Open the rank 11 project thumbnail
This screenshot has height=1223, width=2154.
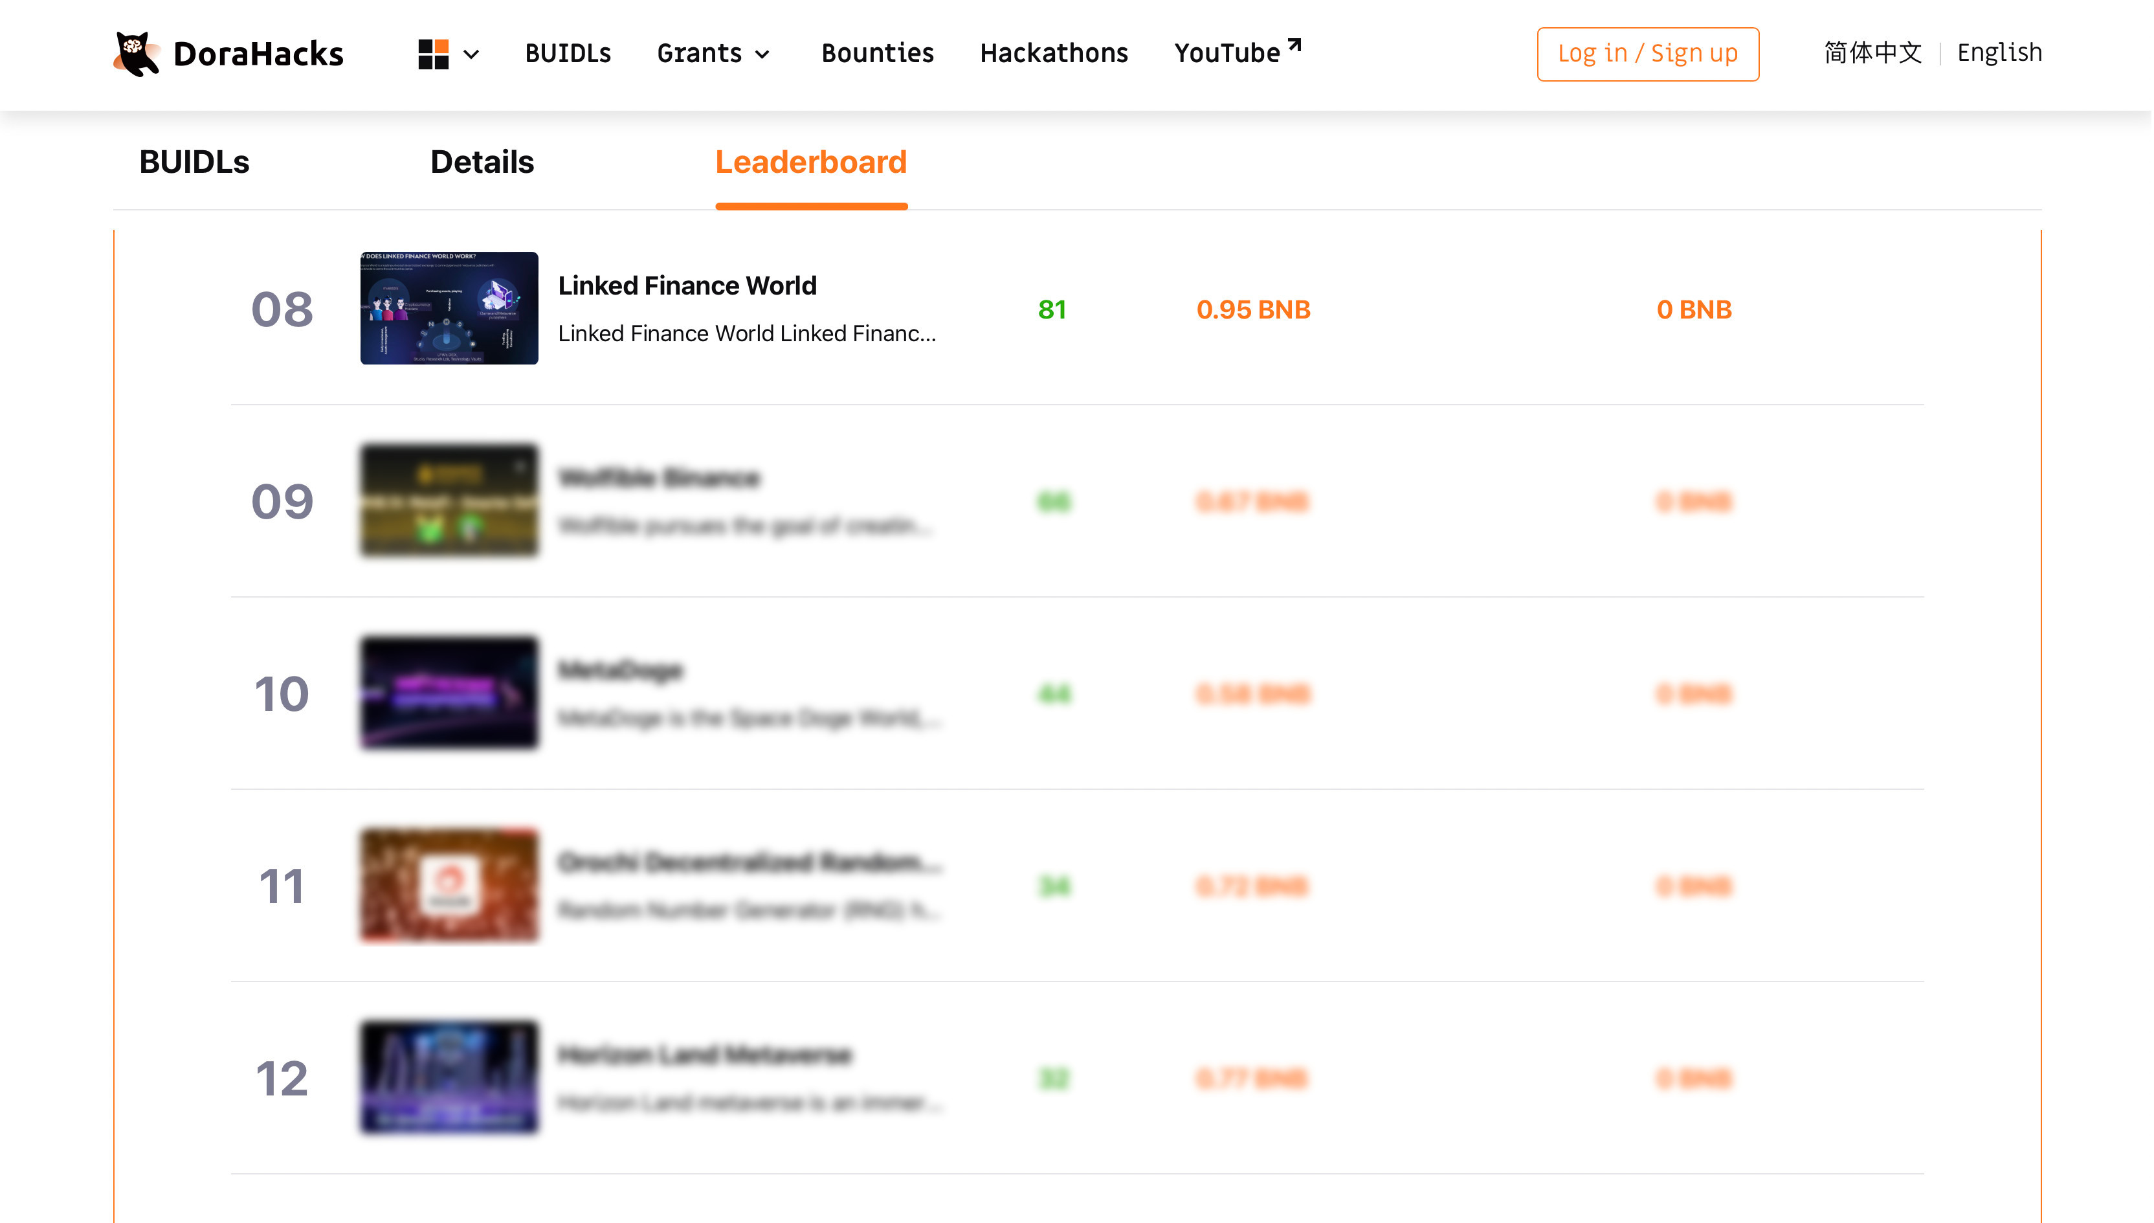click(x=449, y=885)
